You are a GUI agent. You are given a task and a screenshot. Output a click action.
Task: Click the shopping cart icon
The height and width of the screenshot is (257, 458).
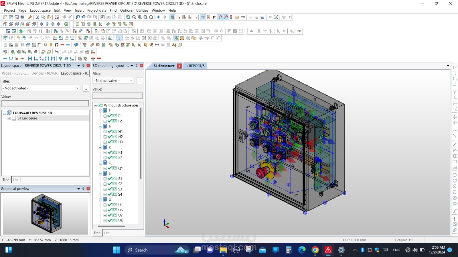coord(284,17)
